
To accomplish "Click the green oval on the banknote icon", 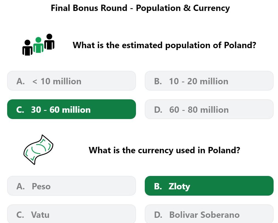I will (x=39, y=148).
